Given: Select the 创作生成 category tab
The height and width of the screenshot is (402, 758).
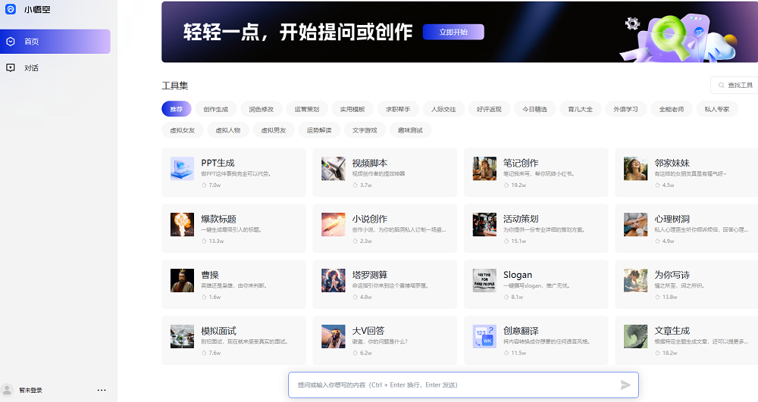Looking at the screenshot, I should click(x=216, y=109).
